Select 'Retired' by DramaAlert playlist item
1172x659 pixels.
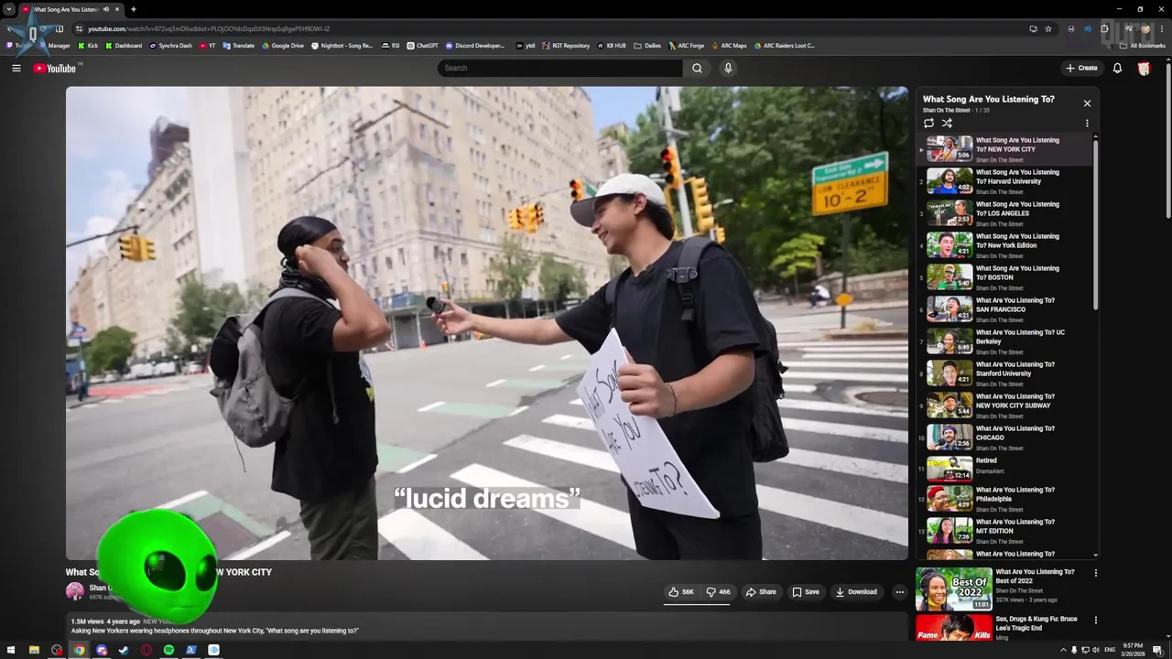tap(1004, 469)
